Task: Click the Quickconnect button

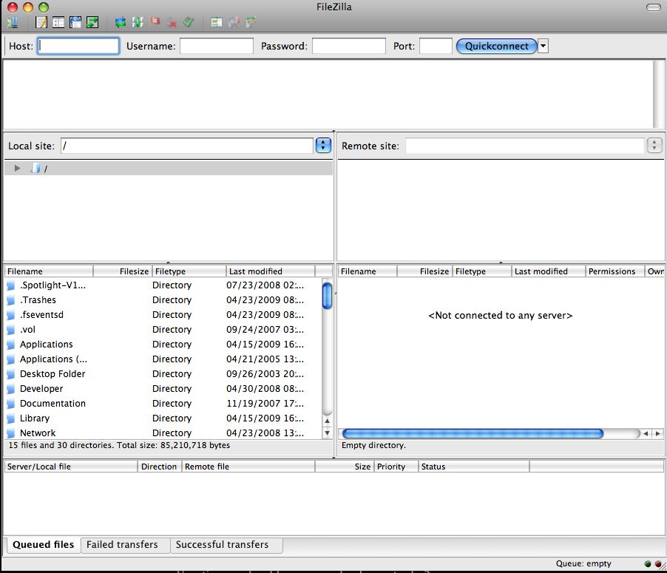Action: pos(496,46)
